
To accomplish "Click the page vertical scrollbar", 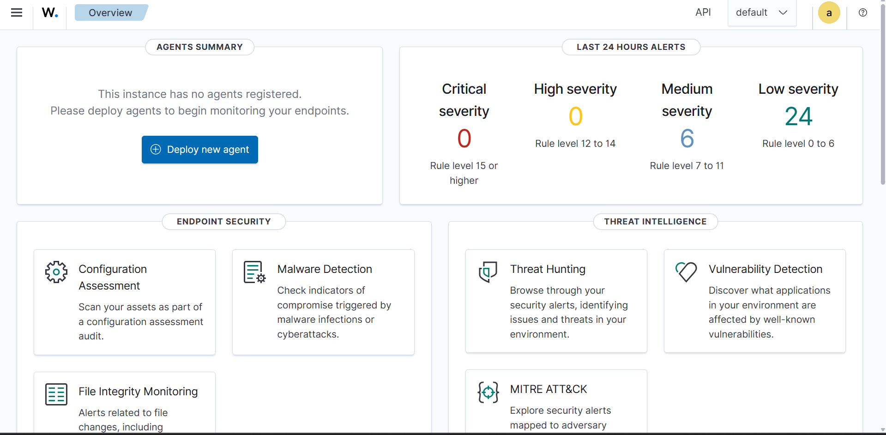I will coord(883,92).
